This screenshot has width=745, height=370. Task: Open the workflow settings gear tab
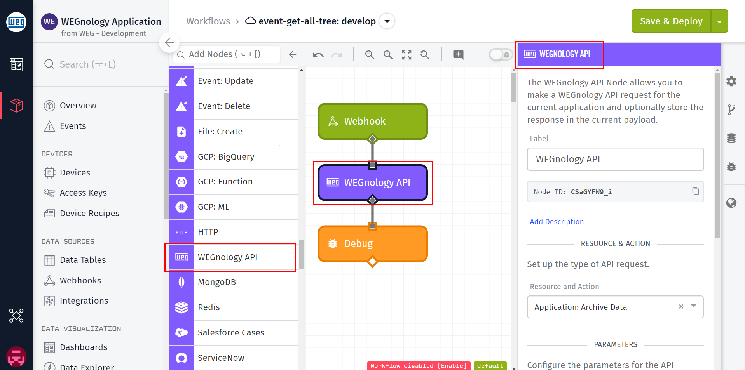(x=731, y=81)
